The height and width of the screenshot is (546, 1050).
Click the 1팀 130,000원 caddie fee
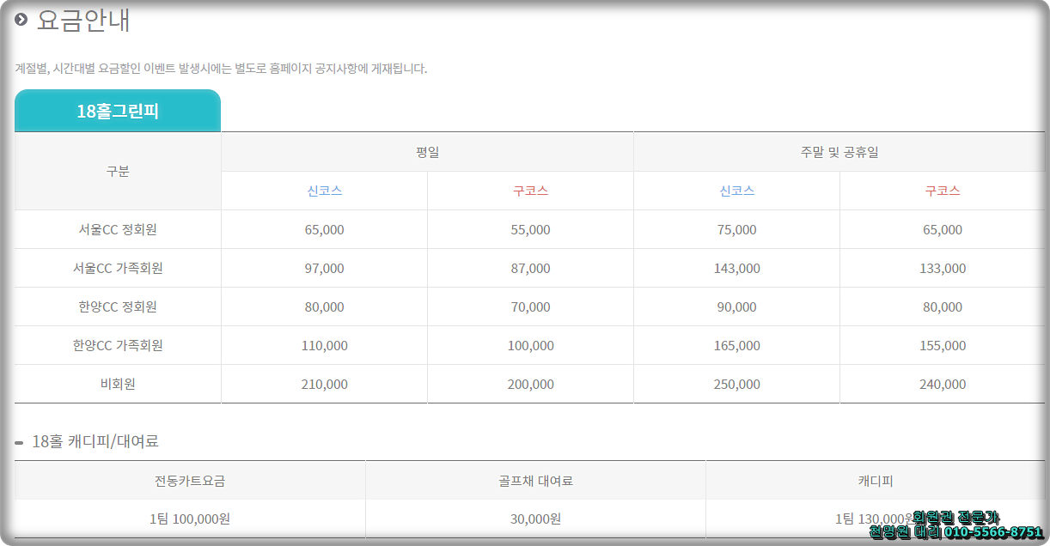click(x=876, y=519)
